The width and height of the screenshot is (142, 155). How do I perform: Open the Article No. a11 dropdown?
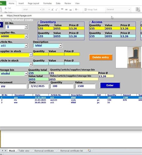click(26, 46)
